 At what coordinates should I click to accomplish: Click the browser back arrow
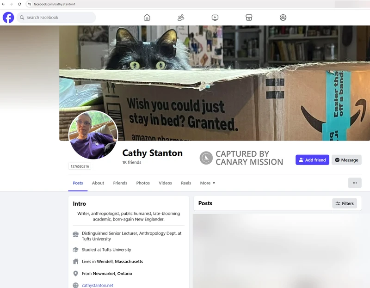pos(3,4)
